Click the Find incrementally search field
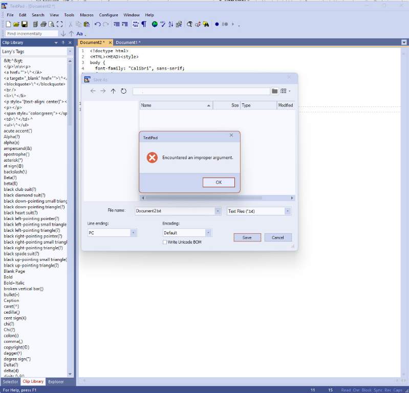 [32, 34]
